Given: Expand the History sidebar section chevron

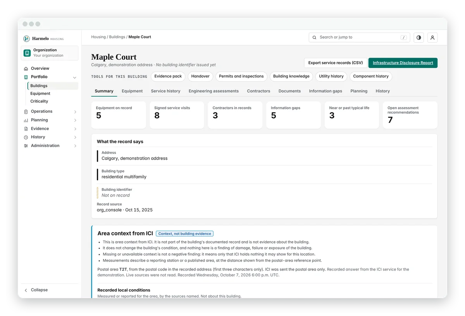Looking at the screenshot, I should click(x=75, y=137).
